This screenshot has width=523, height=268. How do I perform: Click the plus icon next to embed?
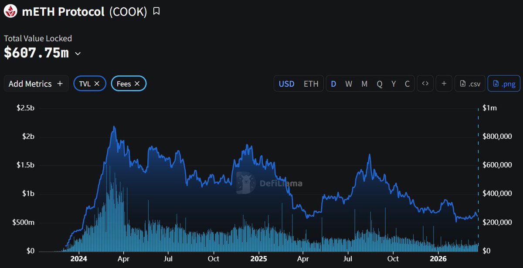point(444,84)
